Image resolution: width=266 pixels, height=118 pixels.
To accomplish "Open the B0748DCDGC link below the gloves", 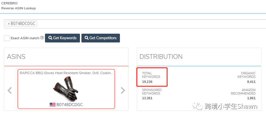I will (x=70, y=105).
